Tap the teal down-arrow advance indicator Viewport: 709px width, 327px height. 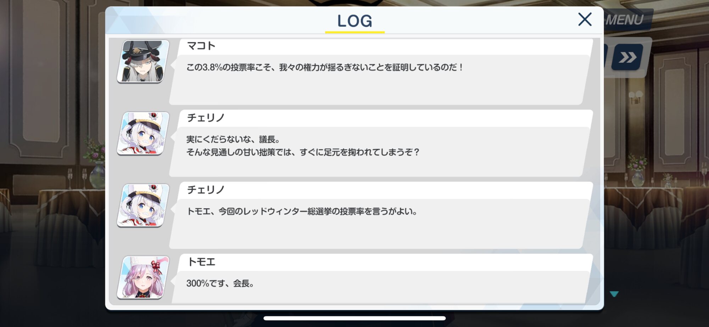[614, 294]
